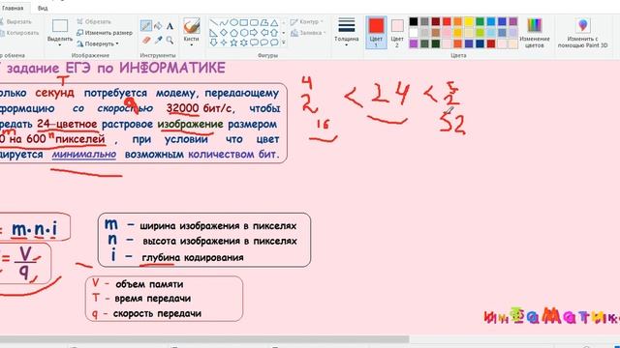Select the Color picker eyedropper tool
Screen dimensions: 620x348
pyautogui.click(x=158, y=40)
